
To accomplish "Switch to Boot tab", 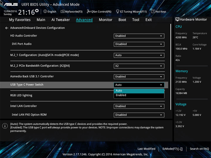I will tap(122, 20).
